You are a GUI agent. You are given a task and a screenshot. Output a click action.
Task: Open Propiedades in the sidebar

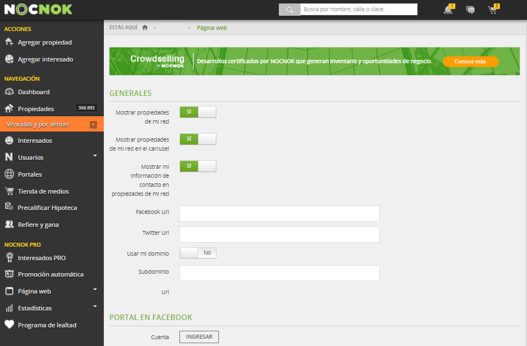[36, 109]
